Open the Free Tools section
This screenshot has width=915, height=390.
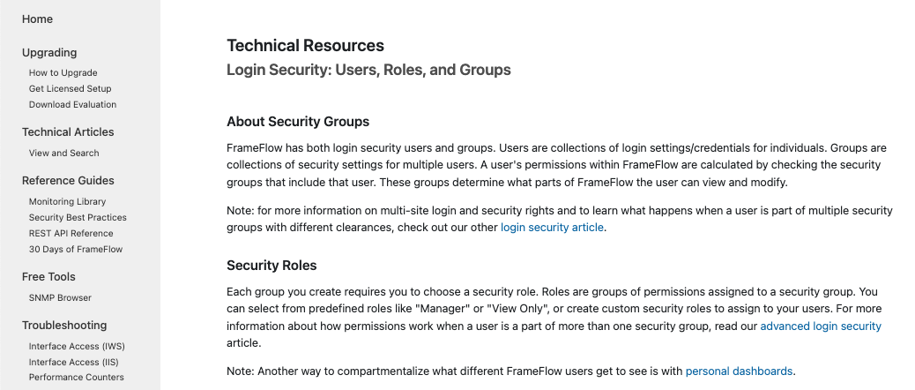pos(49,277)
